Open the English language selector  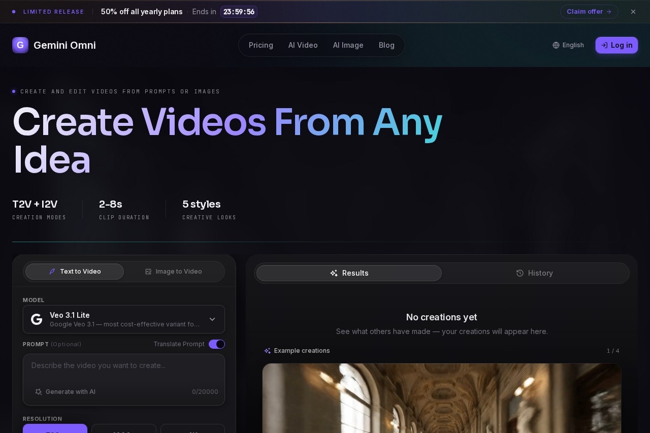[568, 45]
